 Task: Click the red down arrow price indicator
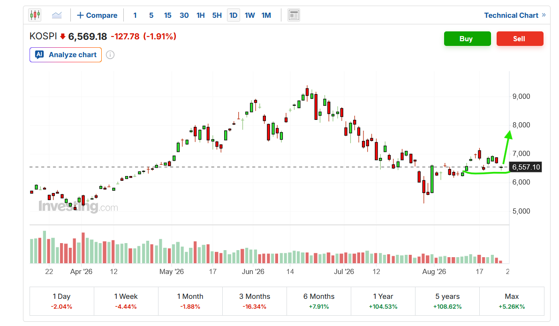63,37
